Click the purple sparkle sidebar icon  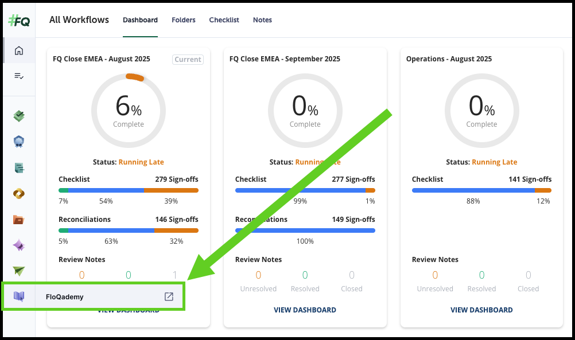[x=19, y=245]
